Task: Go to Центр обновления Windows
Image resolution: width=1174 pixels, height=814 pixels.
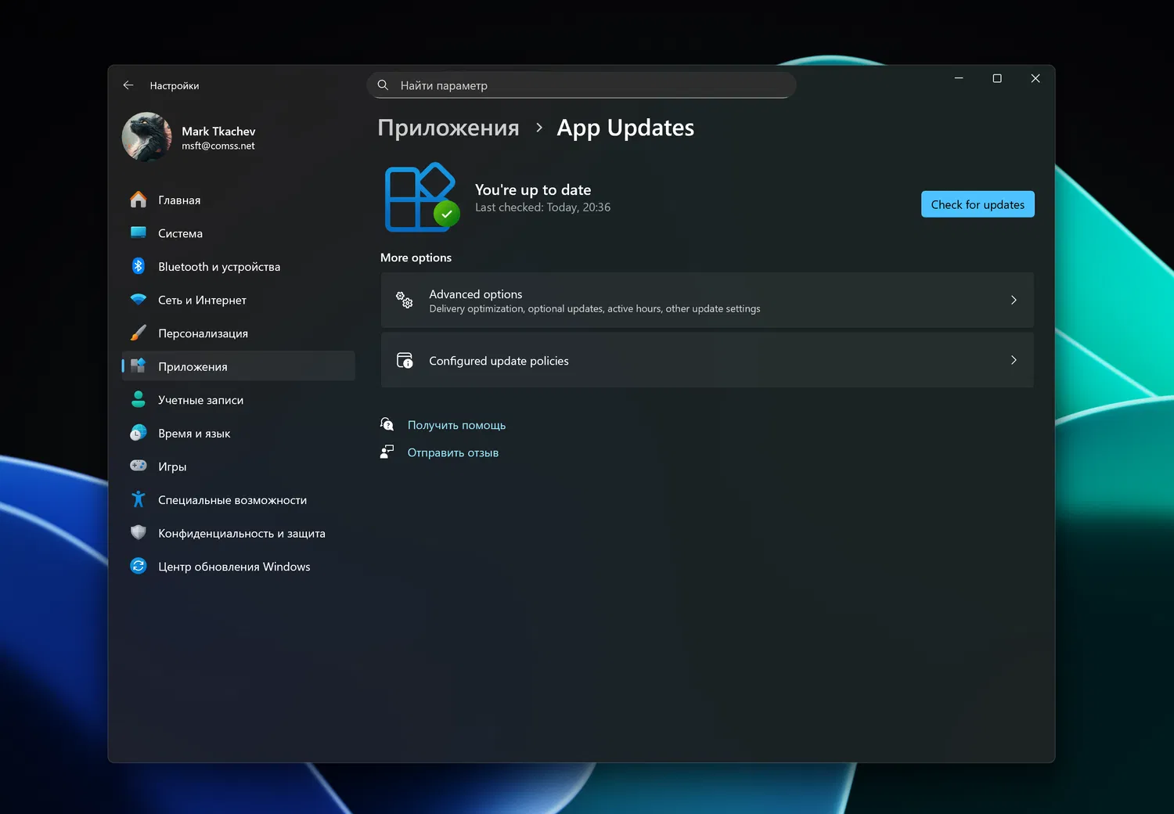Action: coord(239,566)
